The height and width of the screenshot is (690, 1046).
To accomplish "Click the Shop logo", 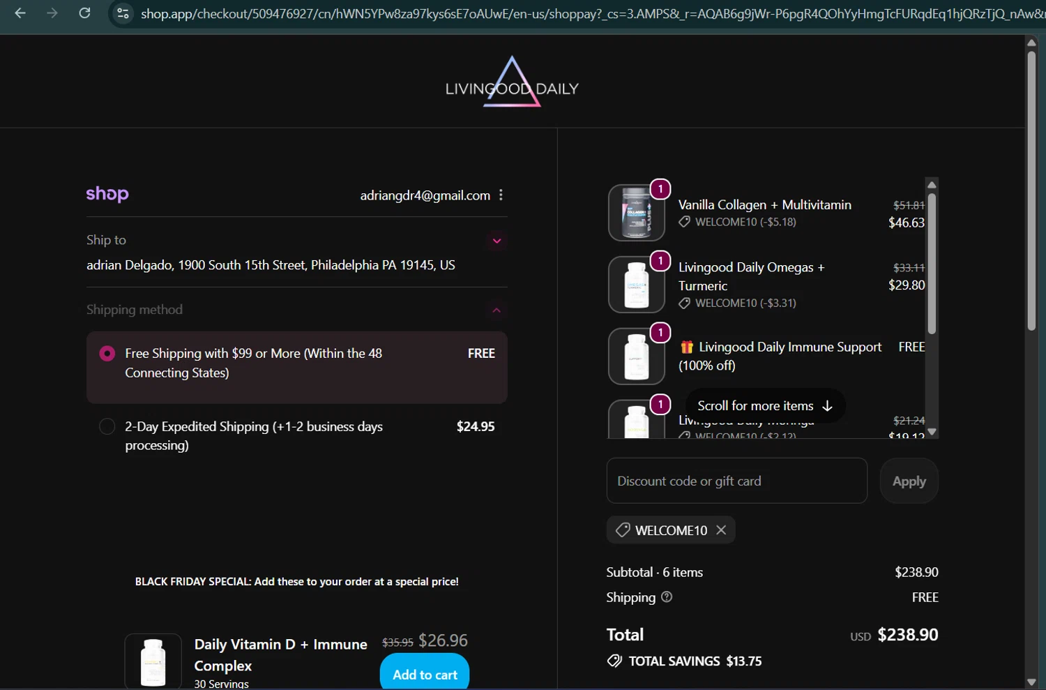I will [x=107, y=194].
